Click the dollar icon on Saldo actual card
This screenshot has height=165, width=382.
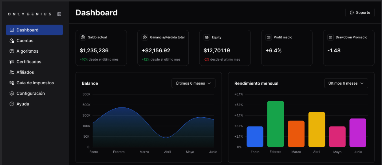83,37
